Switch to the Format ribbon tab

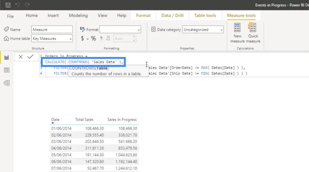[x=143, y=15]
